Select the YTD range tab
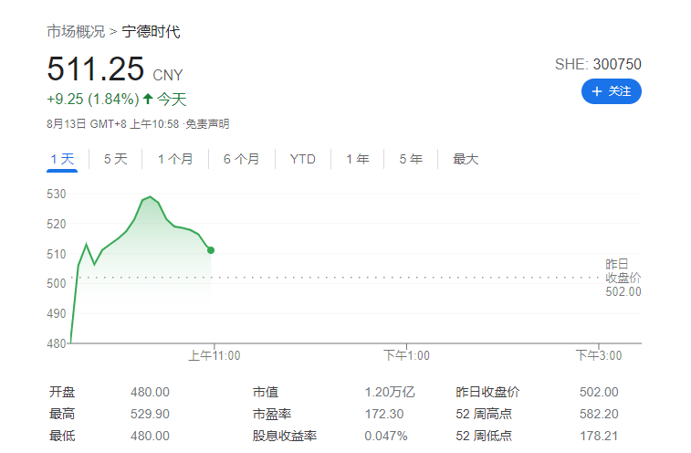691x453 pixels. click(x=303, y=159)
